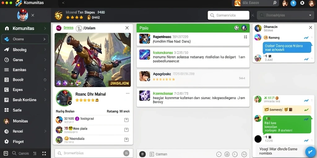This screenshot has height=158, width=317.
Task: Click the DNBILION button on hero image
Action: [x=120, y=83]
